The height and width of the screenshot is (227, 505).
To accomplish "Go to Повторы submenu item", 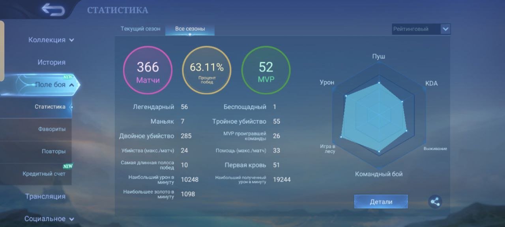I will tap(54, 151).
